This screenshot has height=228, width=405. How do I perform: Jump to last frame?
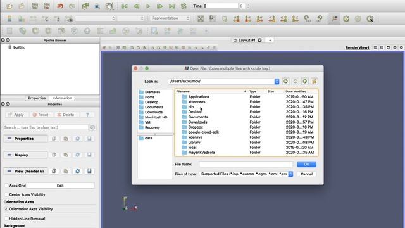171,6
